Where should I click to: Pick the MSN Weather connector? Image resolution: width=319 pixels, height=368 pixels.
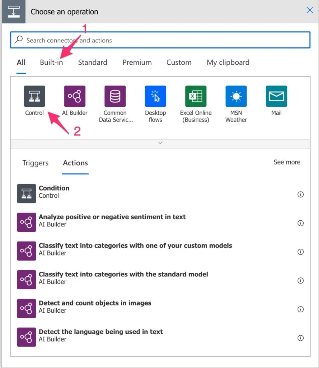pos(236,96)
